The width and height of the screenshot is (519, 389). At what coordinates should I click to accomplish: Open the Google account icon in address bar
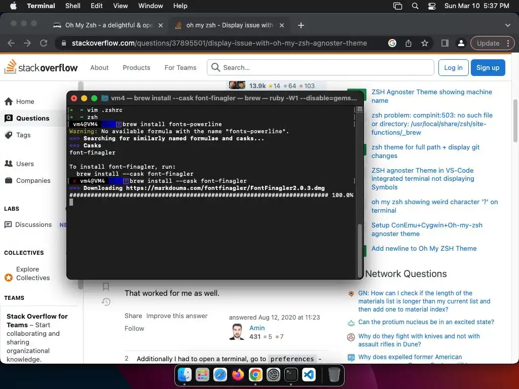click(x=392, y=43)
